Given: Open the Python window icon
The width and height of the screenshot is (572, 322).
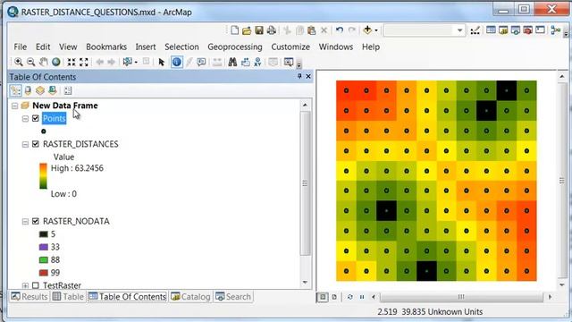Looking at the screenshot, I should coord(540,30).
